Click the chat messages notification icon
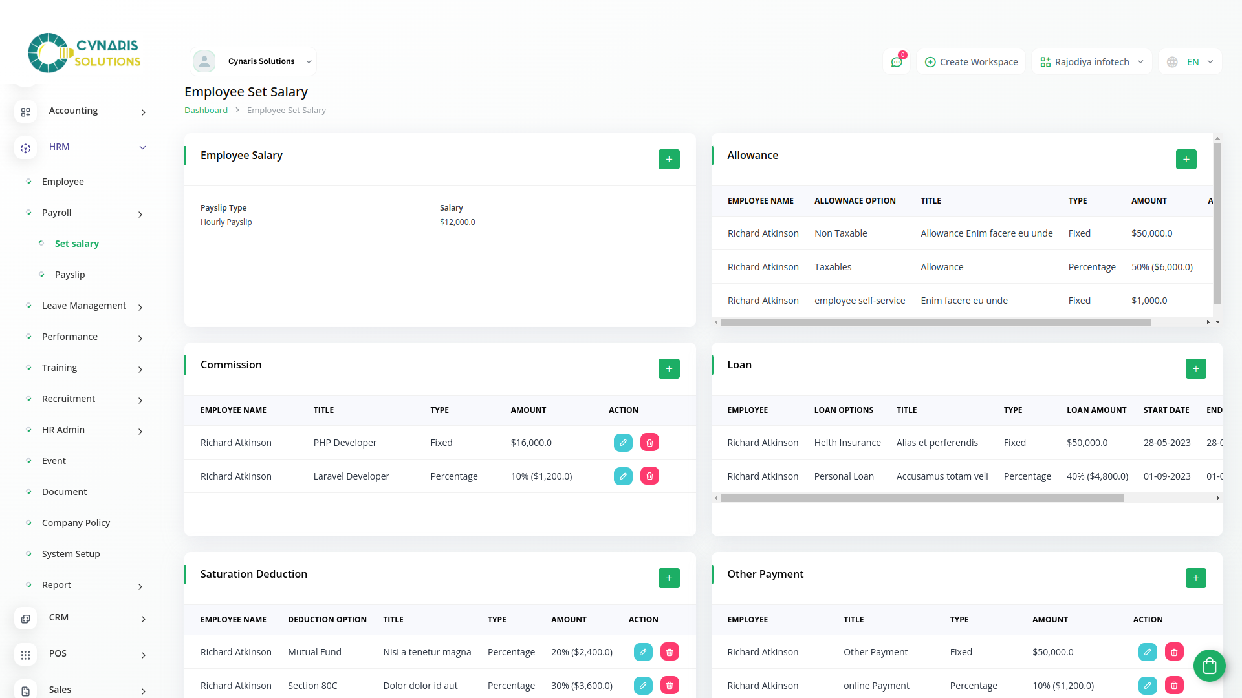Viewport: 1242px width, 698px height. click(897, 62)
